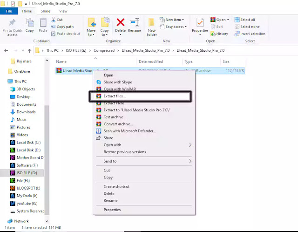The height and width of the screenshot is (232, 298).
Task: Click Copy path in ribbon
Action: tap(62, 27)
